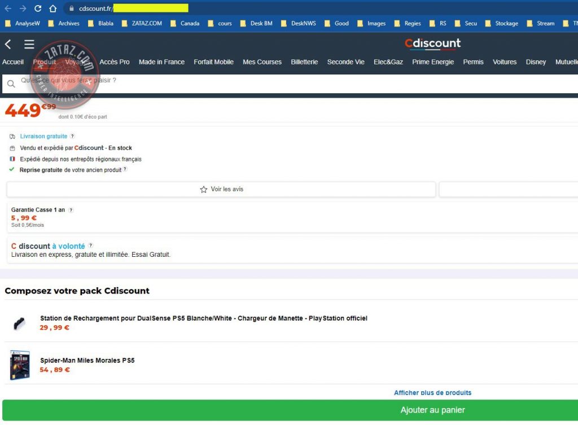Click the browser back arrow
The height and width of the screenshot is (425, 578).
tap(8, 8)
